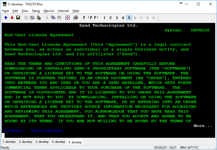Click the printer icon
Screen dimensions: 217x150
pyautogui.click(x=76, y=18)
